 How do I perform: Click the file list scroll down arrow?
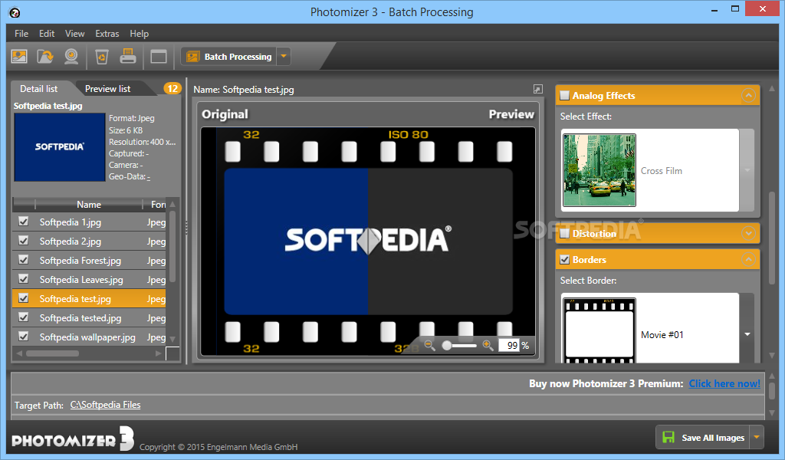click(172, 339)
